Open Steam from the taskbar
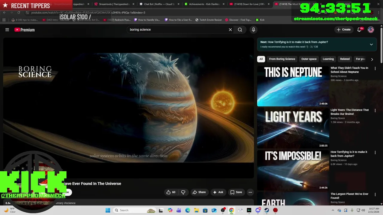This screenshot has width=383, height=215. [x=267, y=210]
